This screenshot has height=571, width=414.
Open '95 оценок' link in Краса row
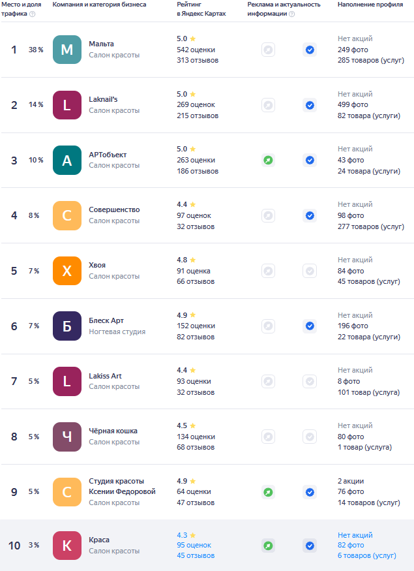(194, 545)
